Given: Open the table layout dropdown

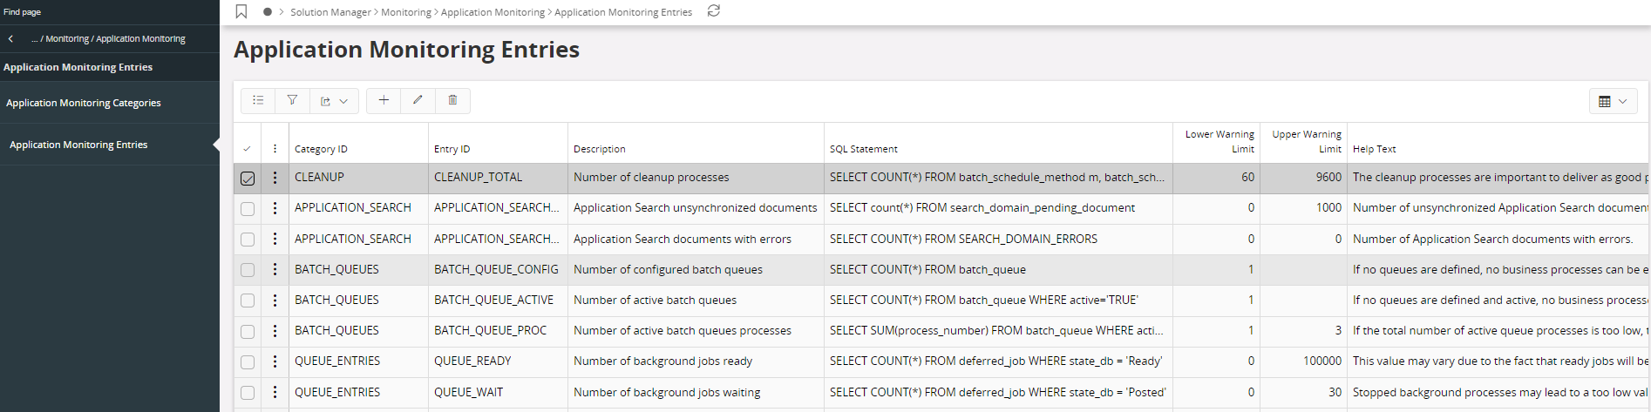Looking at the screenshot, I should (x=1613, y=102).
